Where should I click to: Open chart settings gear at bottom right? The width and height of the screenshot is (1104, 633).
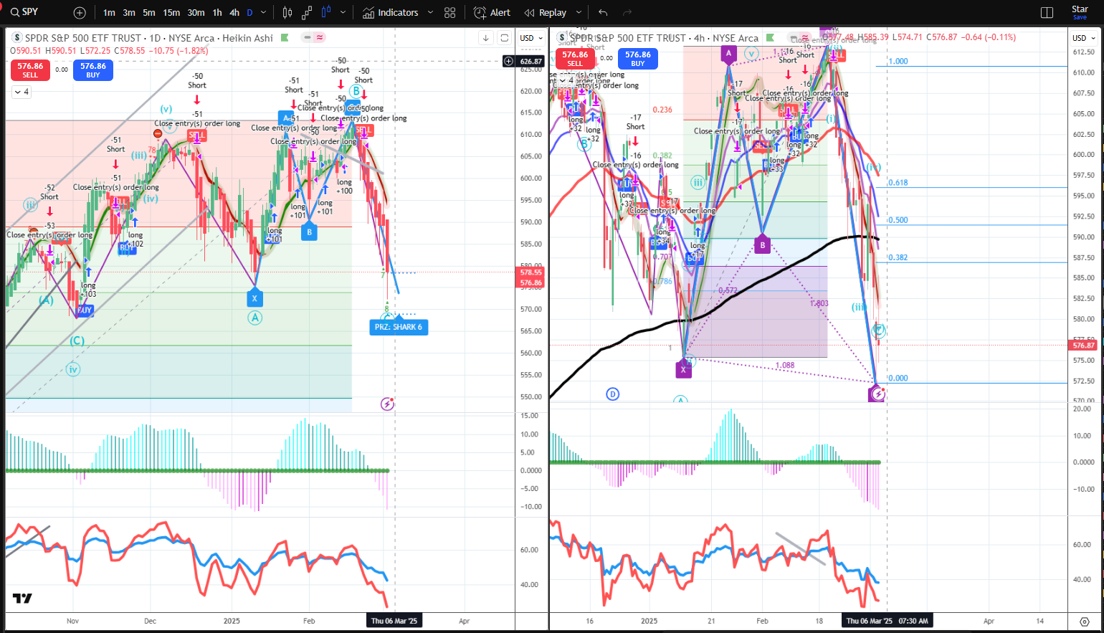click(1084, 621)
